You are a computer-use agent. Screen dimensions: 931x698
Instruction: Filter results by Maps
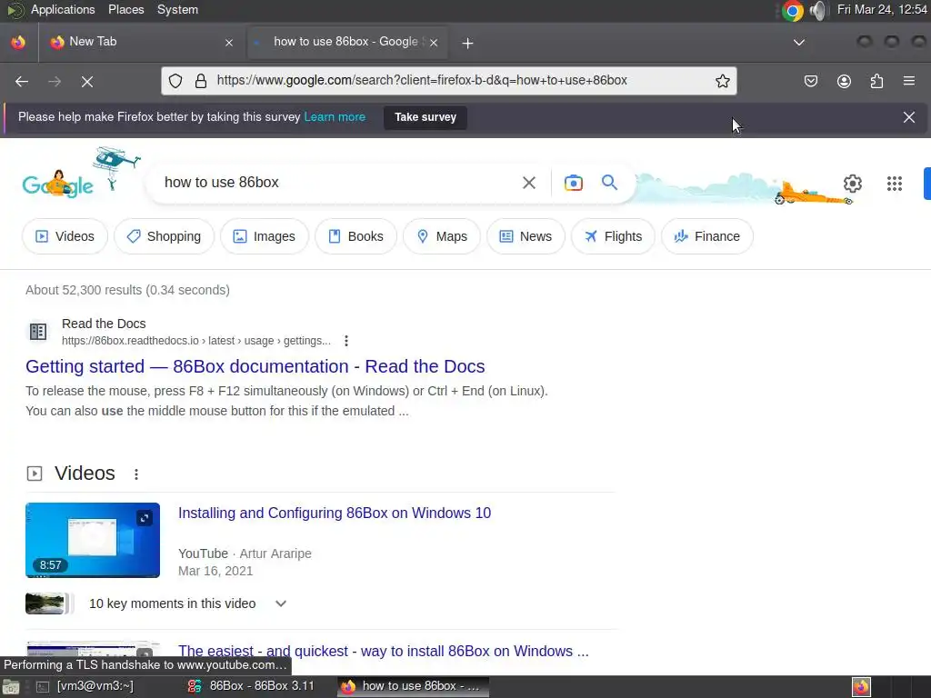pos(442,236)
